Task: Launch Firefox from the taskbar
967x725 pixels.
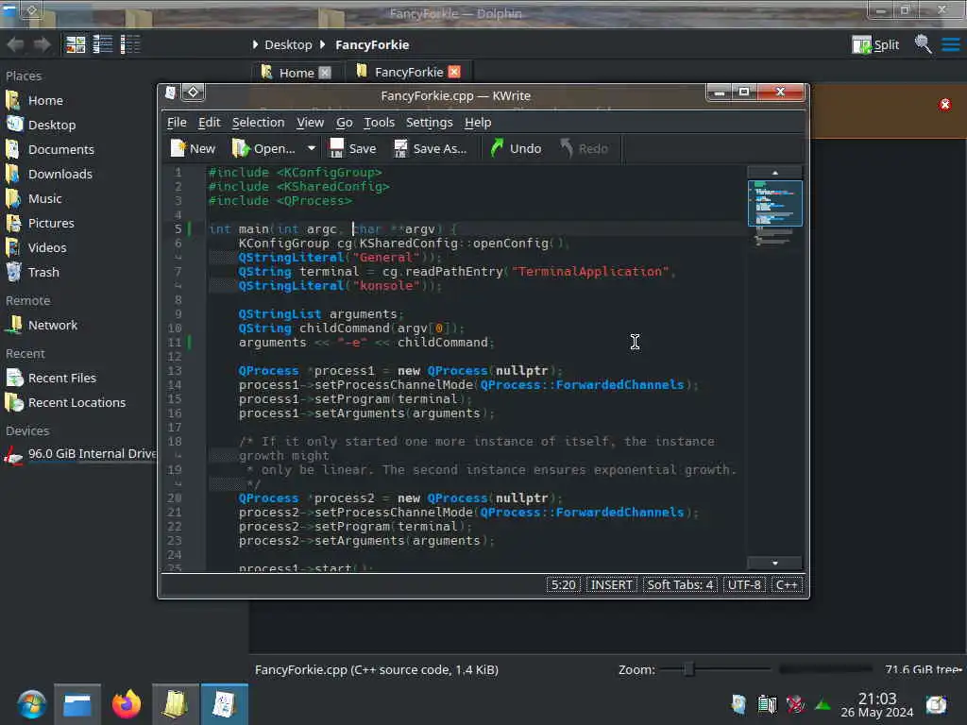Action: tap(127, 704)
